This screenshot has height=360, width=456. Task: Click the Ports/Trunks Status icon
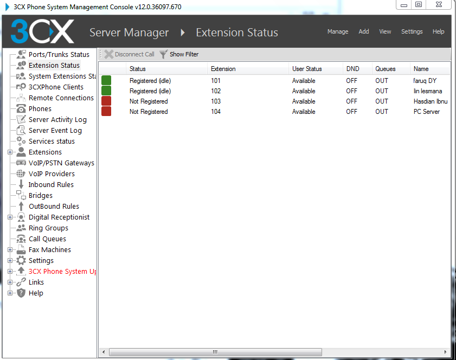pos(21,54)
